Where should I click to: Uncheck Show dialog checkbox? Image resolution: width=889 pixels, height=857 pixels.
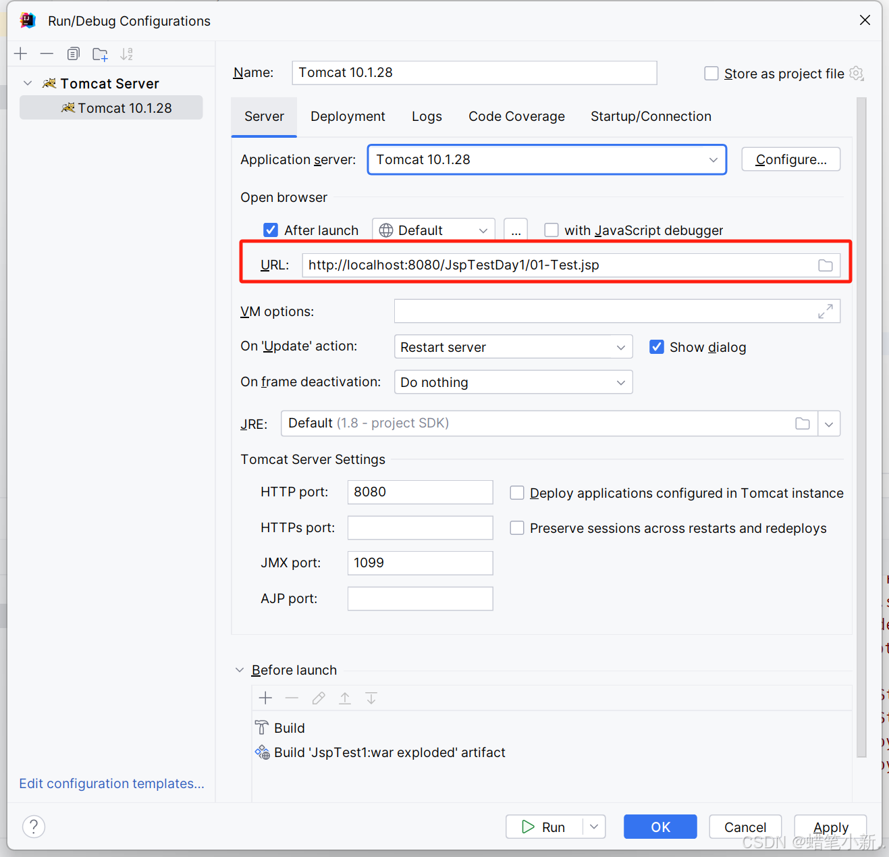[x=657, y=347]
